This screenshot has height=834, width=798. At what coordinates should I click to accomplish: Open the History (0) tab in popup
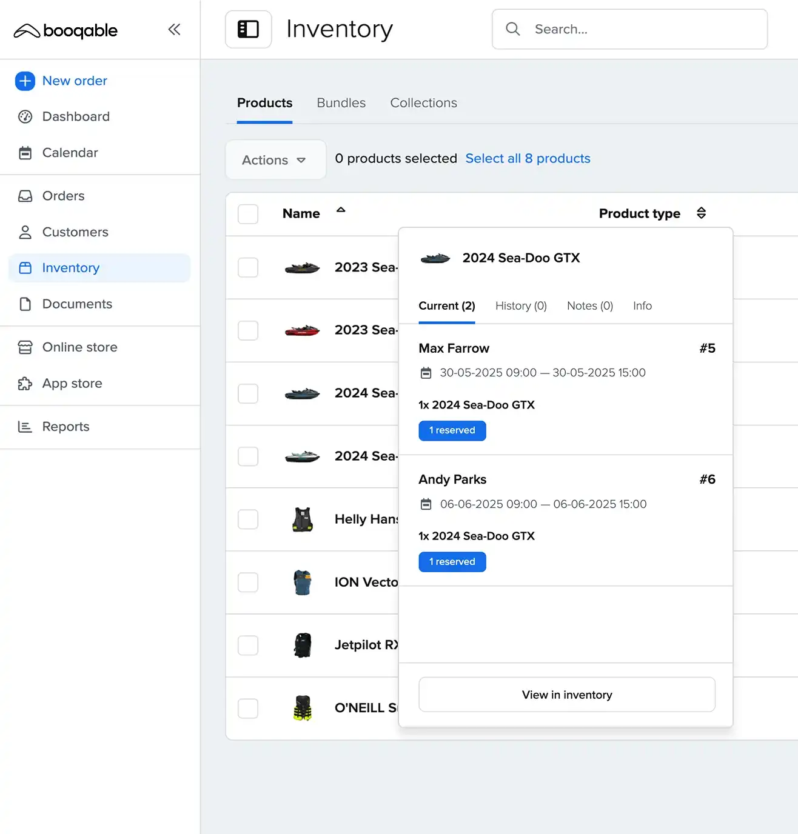(x=521, y=306)
